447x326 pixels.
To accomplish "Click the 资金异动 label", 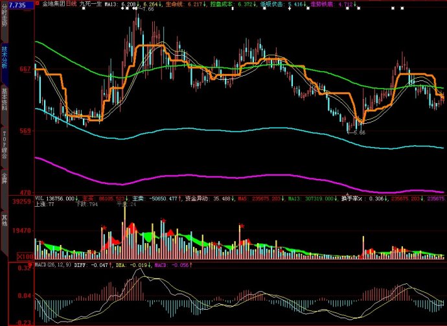I will tap(197, 198).
